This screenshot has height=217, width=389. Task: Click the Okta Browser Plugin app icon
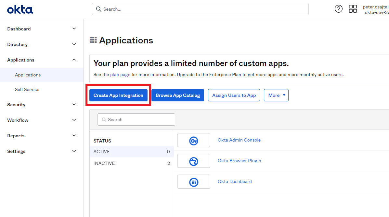click(x=194, y=161)
